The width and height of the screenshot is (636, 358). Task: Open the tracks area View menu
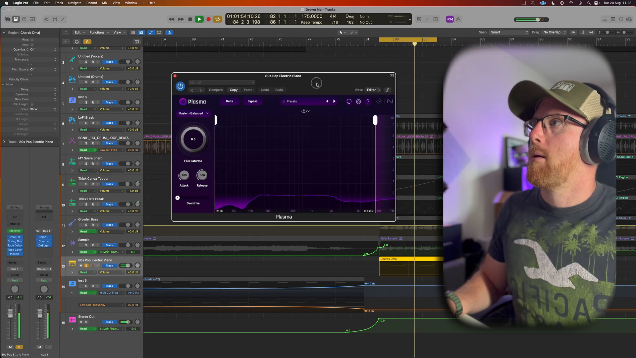[119, 32]
